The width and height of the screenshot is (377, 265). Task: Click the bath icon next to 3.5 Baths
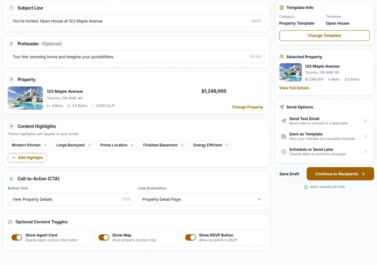tap(69, 106)
